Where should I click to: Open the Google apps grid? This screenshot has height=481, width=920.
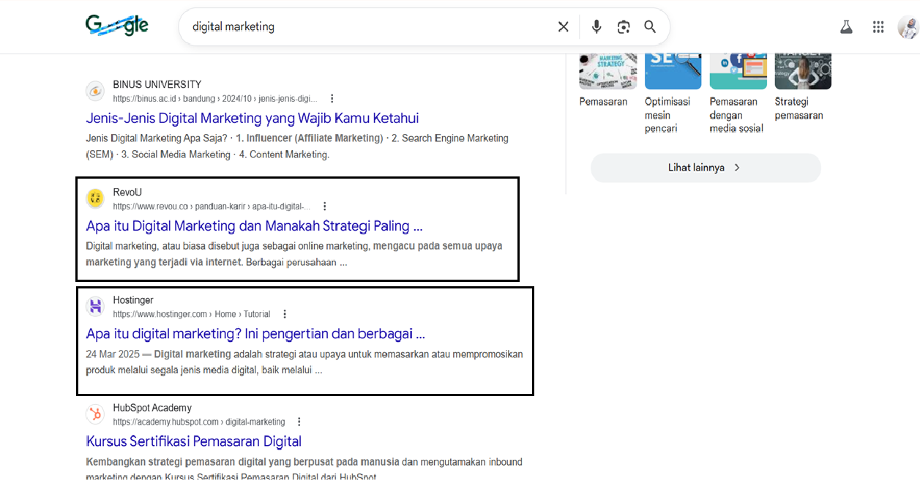878,27
